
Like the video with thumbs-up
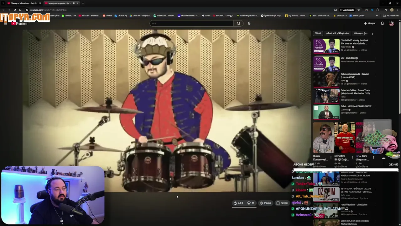(x=238, y=203)
